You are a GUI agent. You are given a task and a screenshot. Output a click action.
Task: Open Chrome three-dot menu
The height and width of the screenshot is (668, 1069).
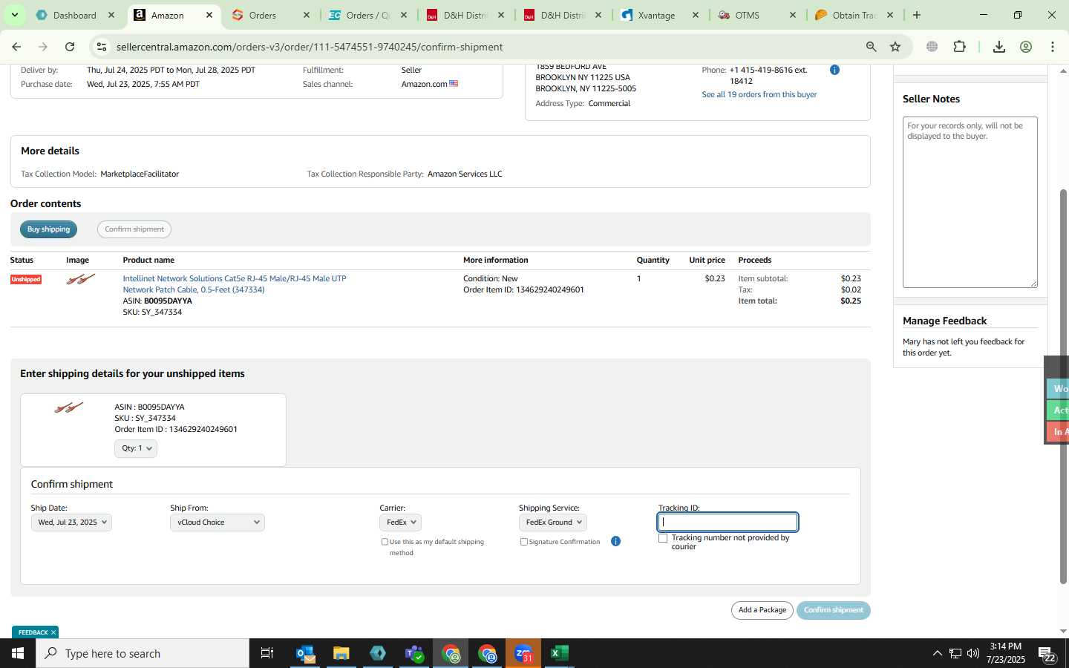click(1053, 47)
